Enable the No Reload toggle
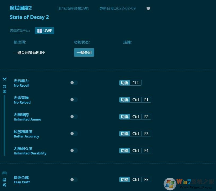Image resolution: width=216 pixels, height=191 pixels. click(74, 100)
